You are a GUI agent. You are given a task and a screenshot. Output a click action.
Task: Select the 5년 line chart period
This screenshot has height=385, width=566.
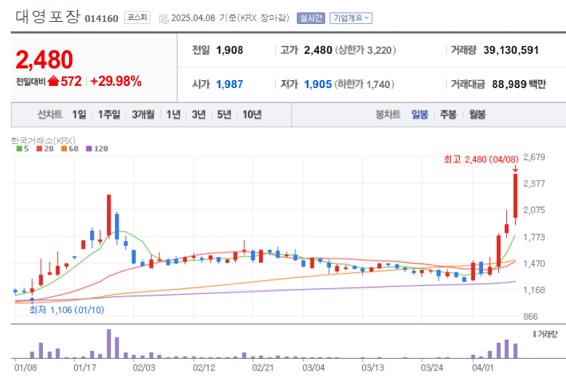point(224,114)
